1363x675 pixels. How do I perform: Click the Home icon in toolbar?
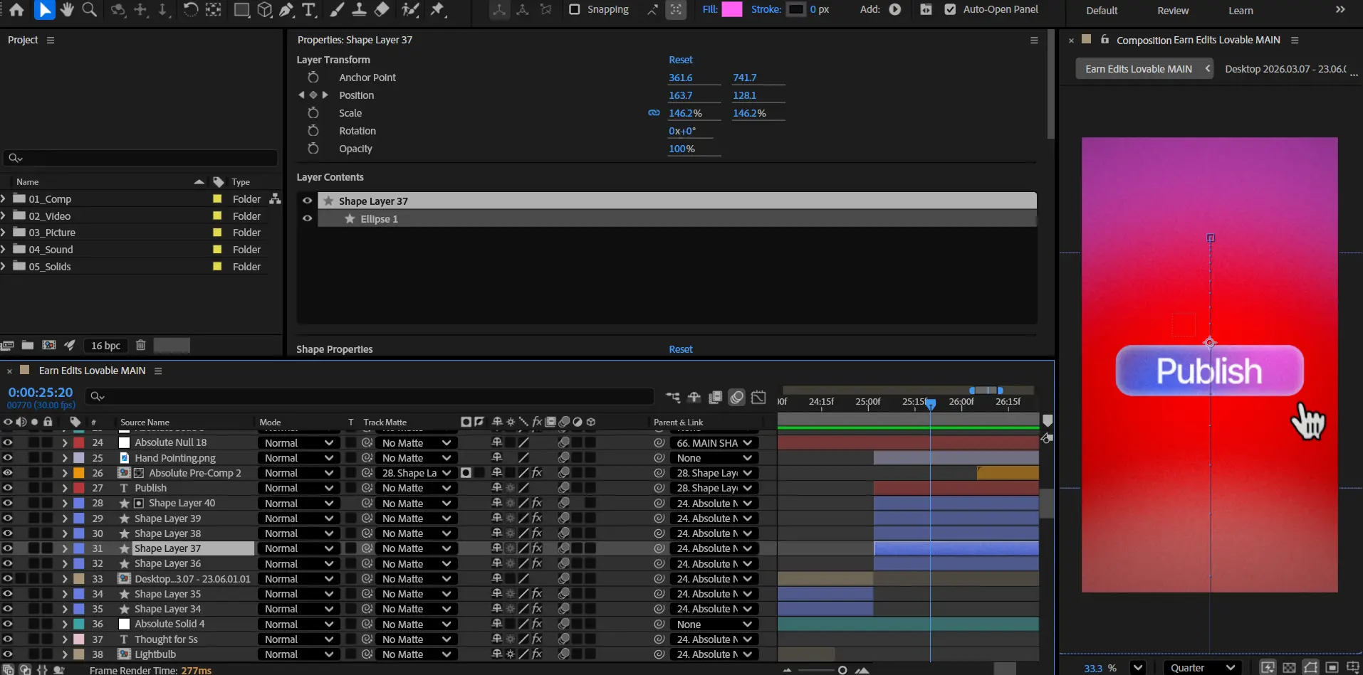click(x=16, y=9)
